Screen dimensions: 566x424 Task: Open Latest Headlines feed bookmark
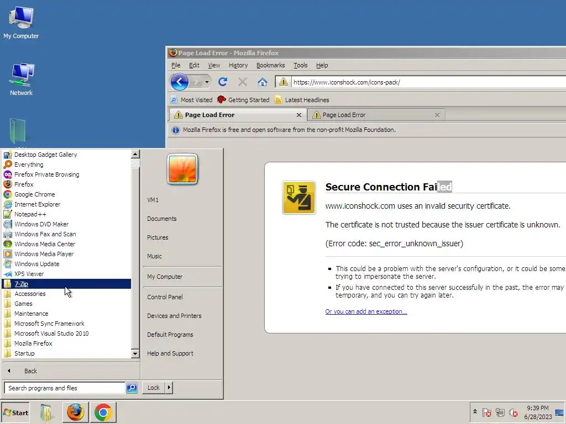coord(302,100)
